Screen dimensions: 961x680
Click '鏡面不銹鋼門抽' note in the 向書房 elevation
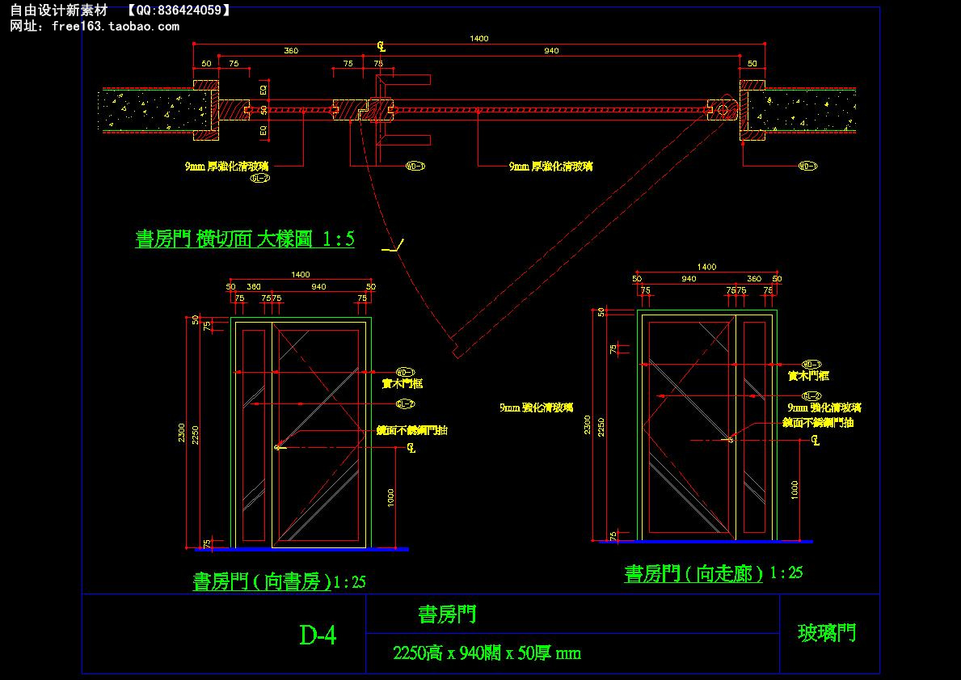412,430
